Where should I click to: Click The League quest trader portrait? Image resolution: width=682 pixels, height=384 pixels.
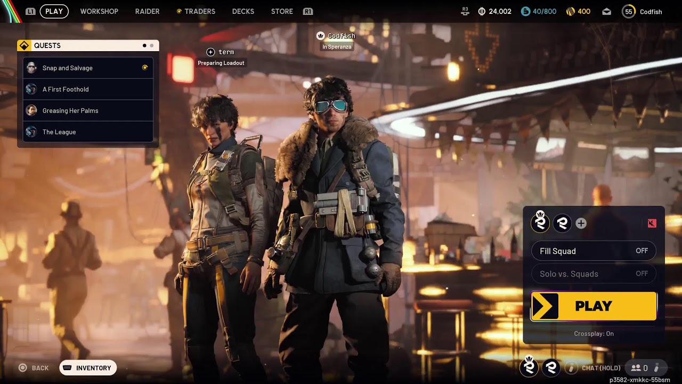[x=31, y=132]
